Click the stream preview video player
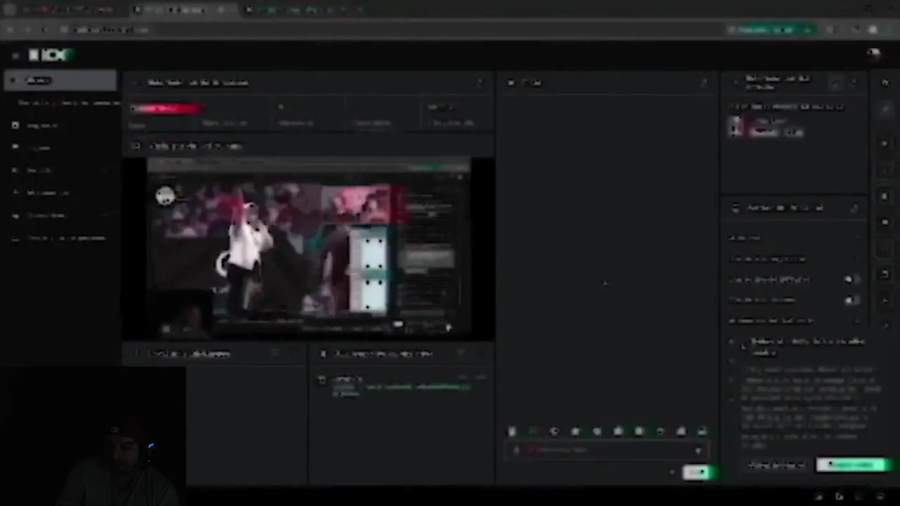900x506 pixels. (x=309, y=249)
